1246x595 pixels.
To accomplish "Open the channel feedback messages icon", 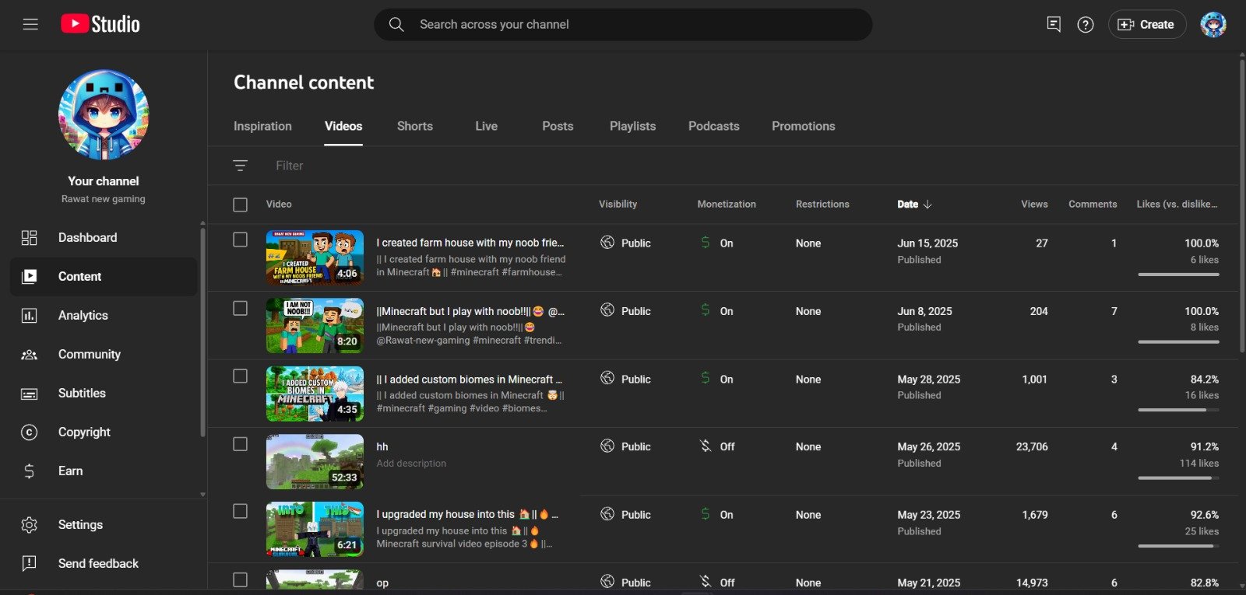I will (x=1054, y=25).
